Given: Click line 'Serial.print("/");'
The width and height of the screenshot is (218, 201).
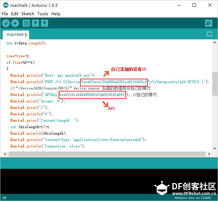Looking at the screenshot, I should [x=29, y=107].
